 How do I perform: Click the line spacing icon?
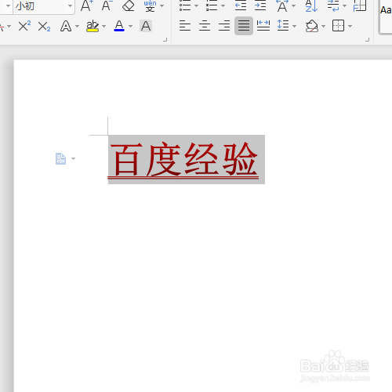pyautogui.click(x=283, y=26)
